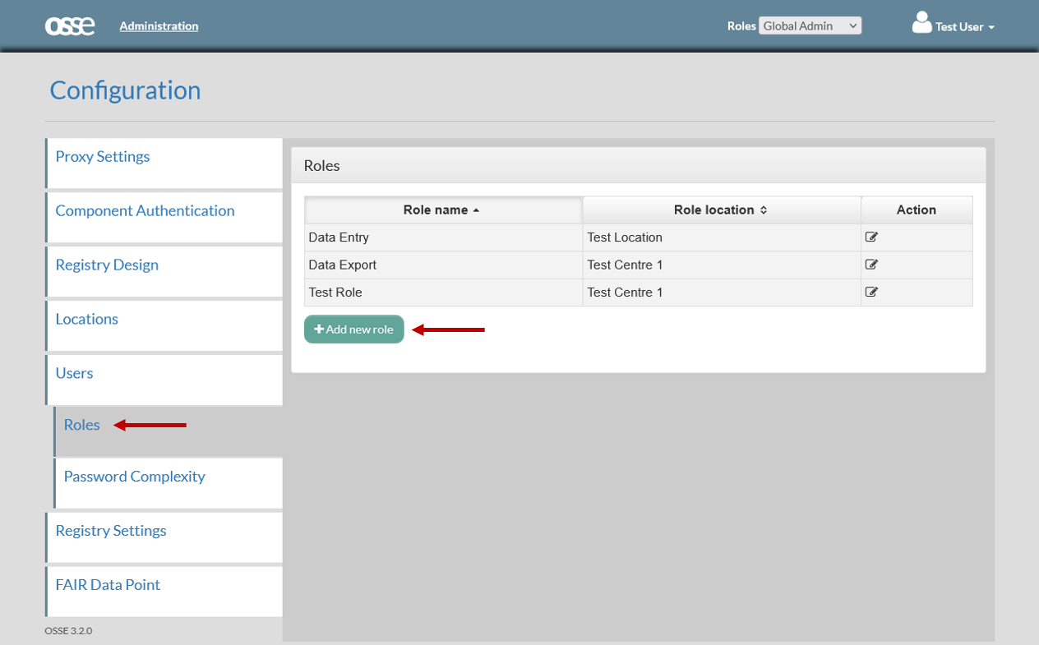
Task: Open Password Complexity settings
Action: click(x=168, y=483)
